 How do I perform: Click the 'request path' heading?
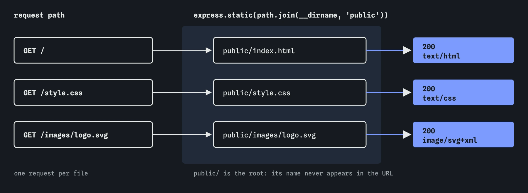click(x=39, y=15)
